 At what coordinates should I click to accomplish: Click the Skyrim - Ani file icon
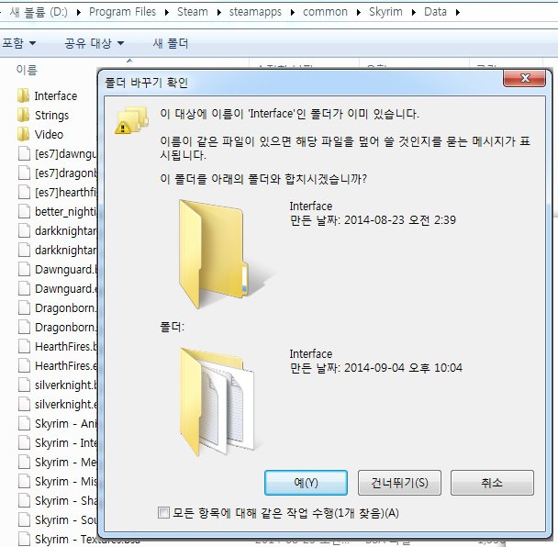click(x=24, y=423)
